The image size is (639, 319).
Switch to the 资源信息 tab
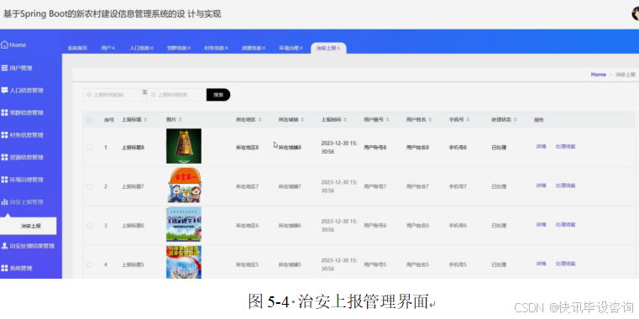(x=251, y=48)
